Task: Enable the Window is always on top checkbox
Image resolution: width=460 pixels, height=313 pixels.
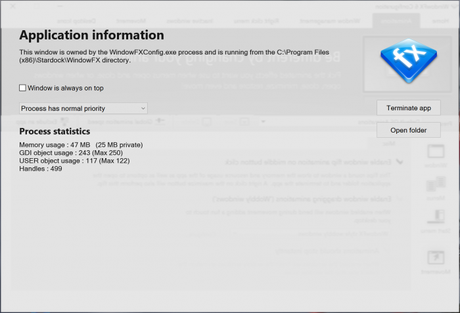Action: pos(22,88)
